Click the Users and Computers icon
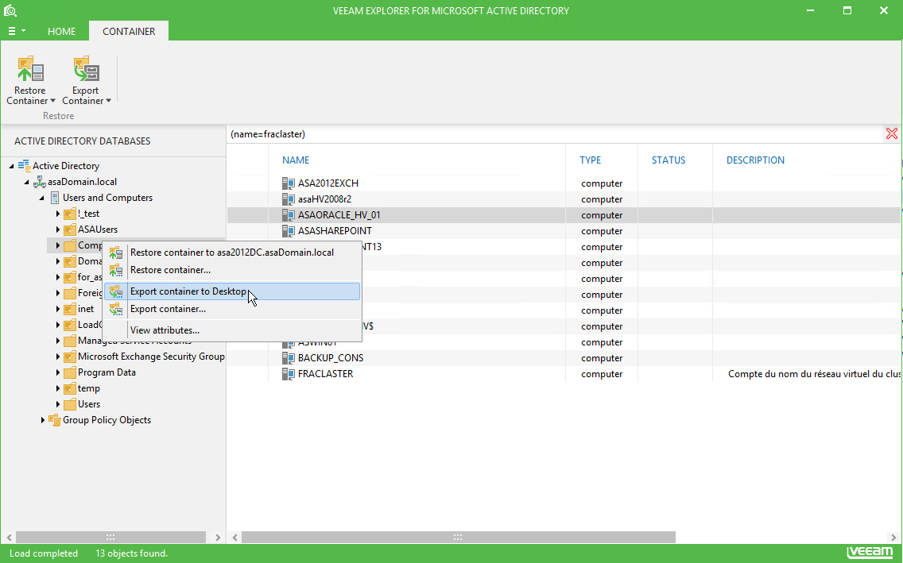The width and height of the screenshot is (903, 563). [55, 198]
